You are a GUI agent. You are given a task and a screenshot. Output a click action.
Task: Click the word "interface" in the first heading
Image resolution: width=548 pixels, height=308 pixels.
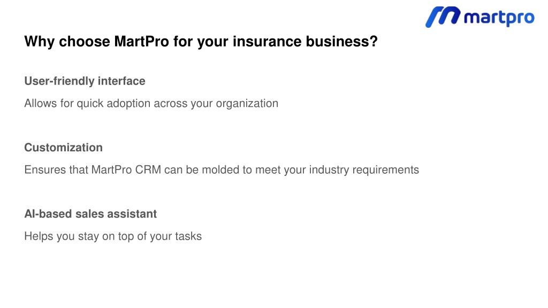point(121,81)
